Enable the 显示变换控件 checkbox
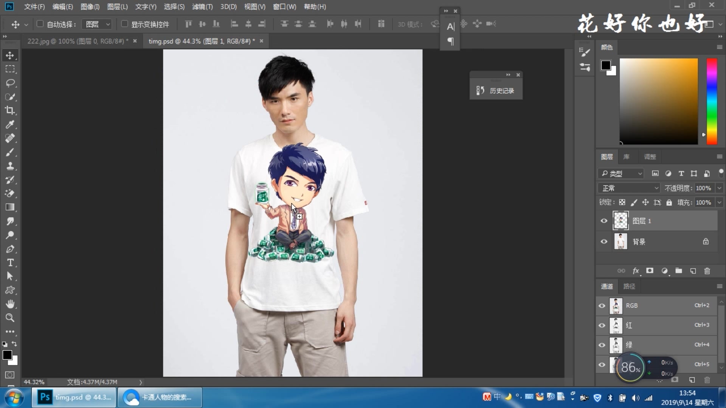Screen dimensions: 726x408 [x=124, y=24]
